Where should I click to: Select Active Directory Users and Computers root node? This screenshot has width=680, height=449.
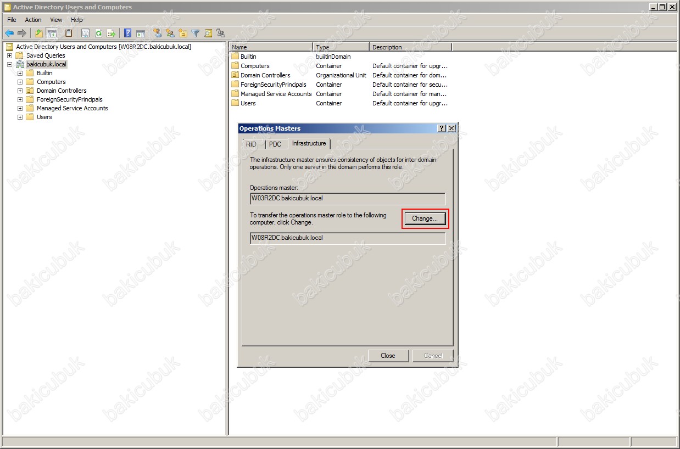[103, 47]
